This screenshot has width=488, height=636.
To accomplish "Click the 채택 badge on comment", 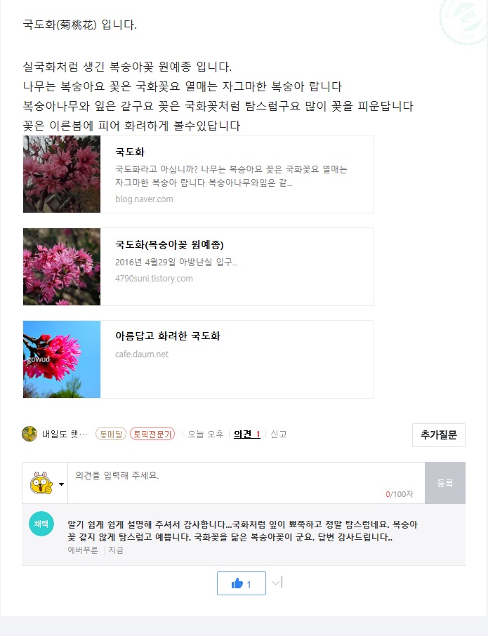I will tap(41, 524).
